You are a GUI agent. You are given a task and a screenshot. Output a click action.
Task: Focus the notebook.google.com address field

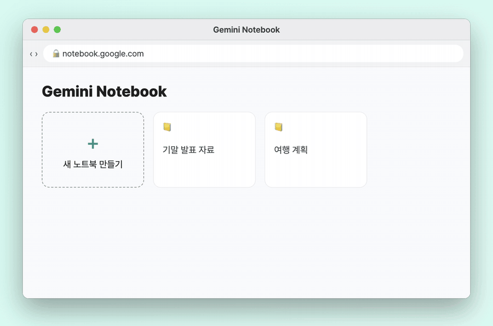click(x=253, y=54)
